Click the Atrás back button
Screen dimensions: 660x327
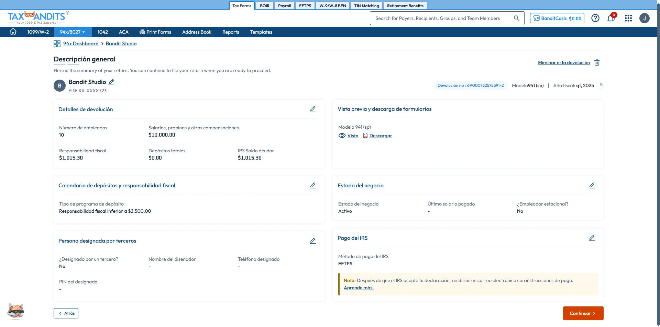click(x=66, y=313)
